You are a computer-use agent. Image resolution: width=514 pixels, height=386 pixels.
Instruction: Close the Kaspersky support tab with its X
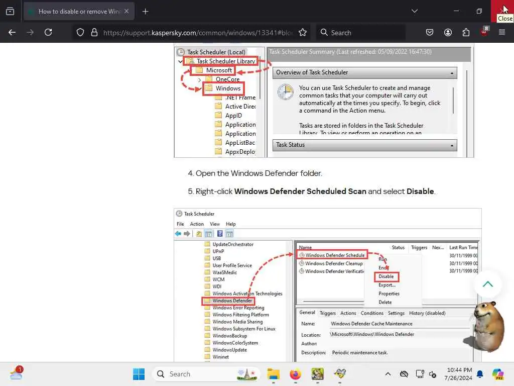126,11
